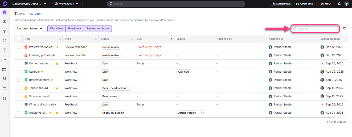Open the Document360 Demo project dropdown
352x137 pixels.
click(x=29, y=4)
